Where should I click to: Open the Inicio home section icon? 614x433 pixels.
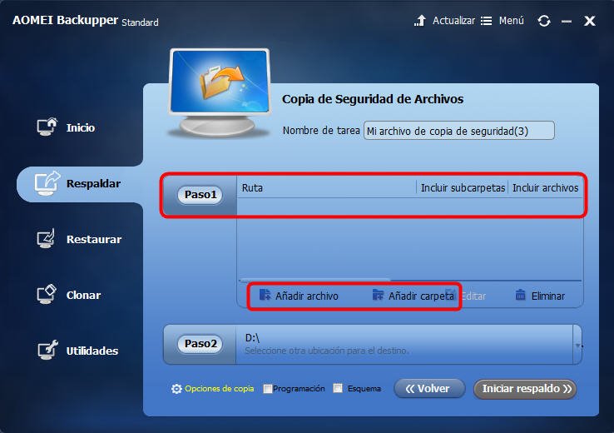[x=47, y=127]
